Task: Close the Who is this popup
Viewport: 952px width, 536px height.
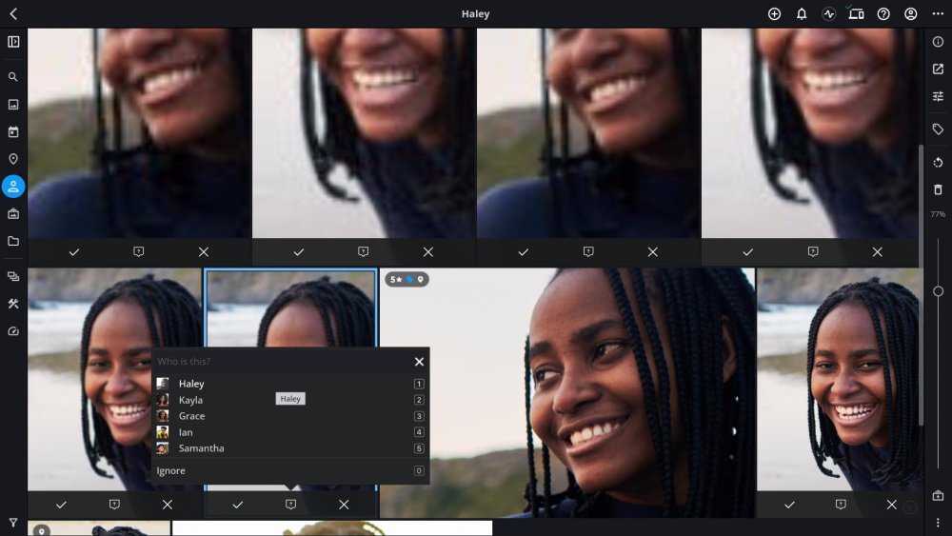Action: (419, 362)
